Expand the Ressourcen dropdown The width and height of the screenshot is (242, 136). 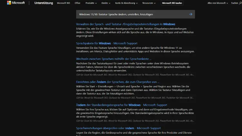(x=149, y=3)
